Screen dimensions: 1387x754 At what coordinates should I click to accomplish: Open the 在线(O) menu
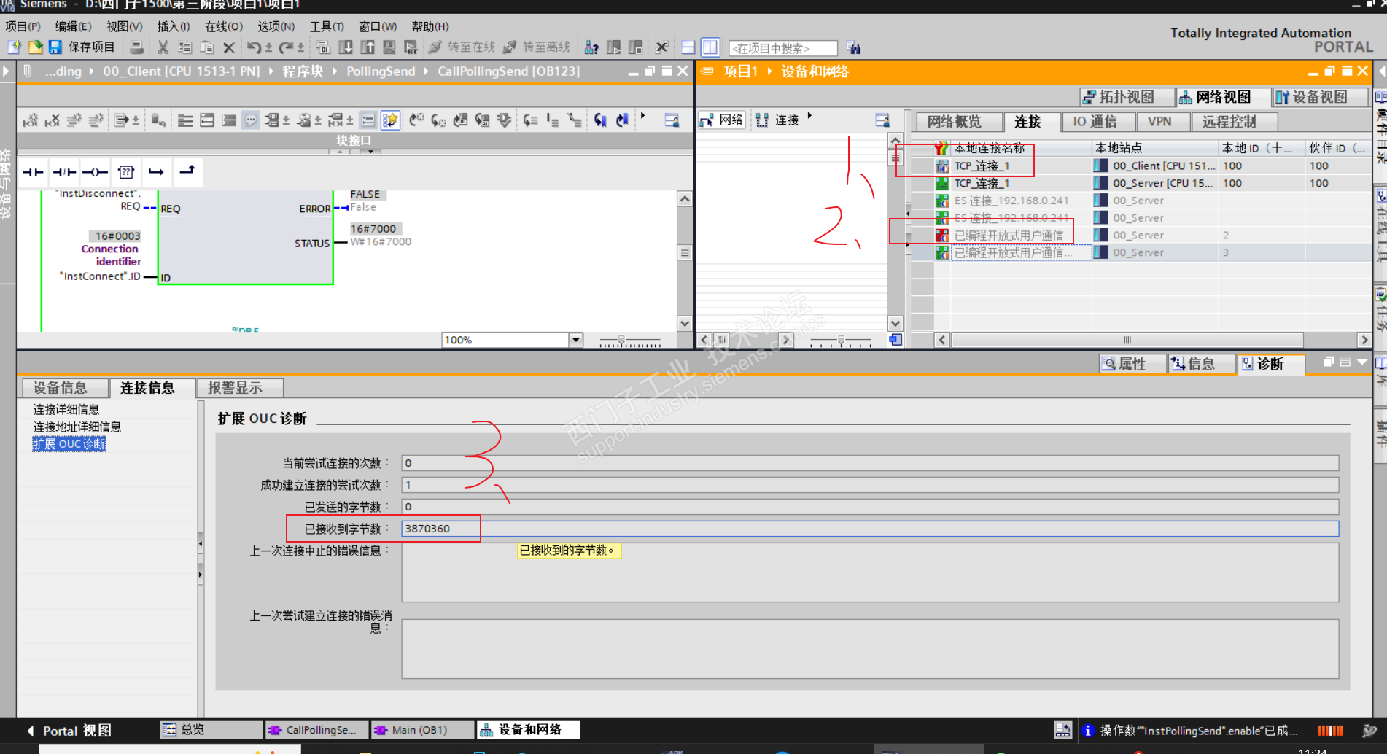[x=223, y=26]
